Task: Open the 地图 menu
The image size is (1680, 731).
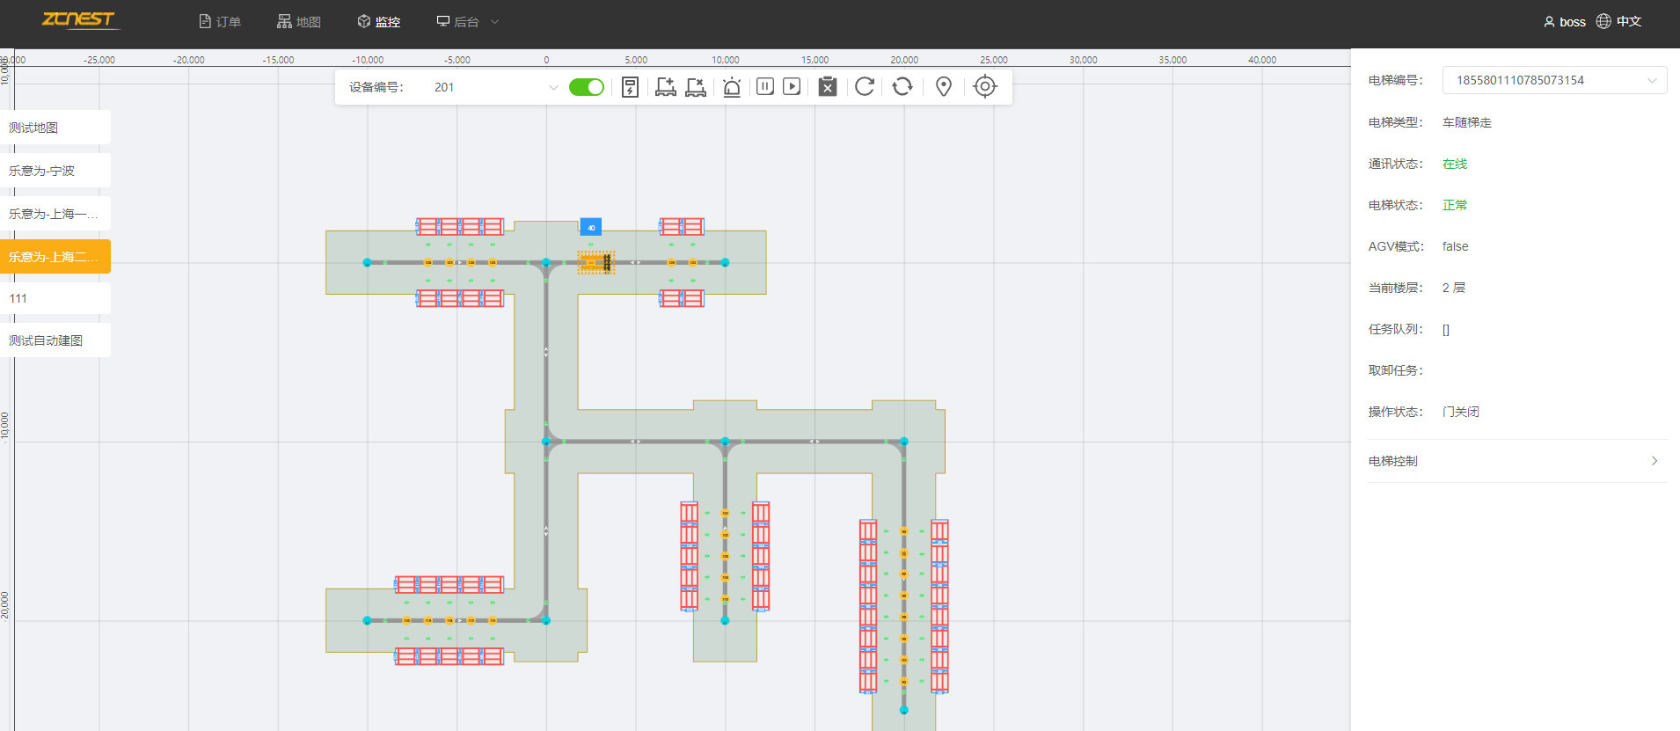Action: coord(299,22)
